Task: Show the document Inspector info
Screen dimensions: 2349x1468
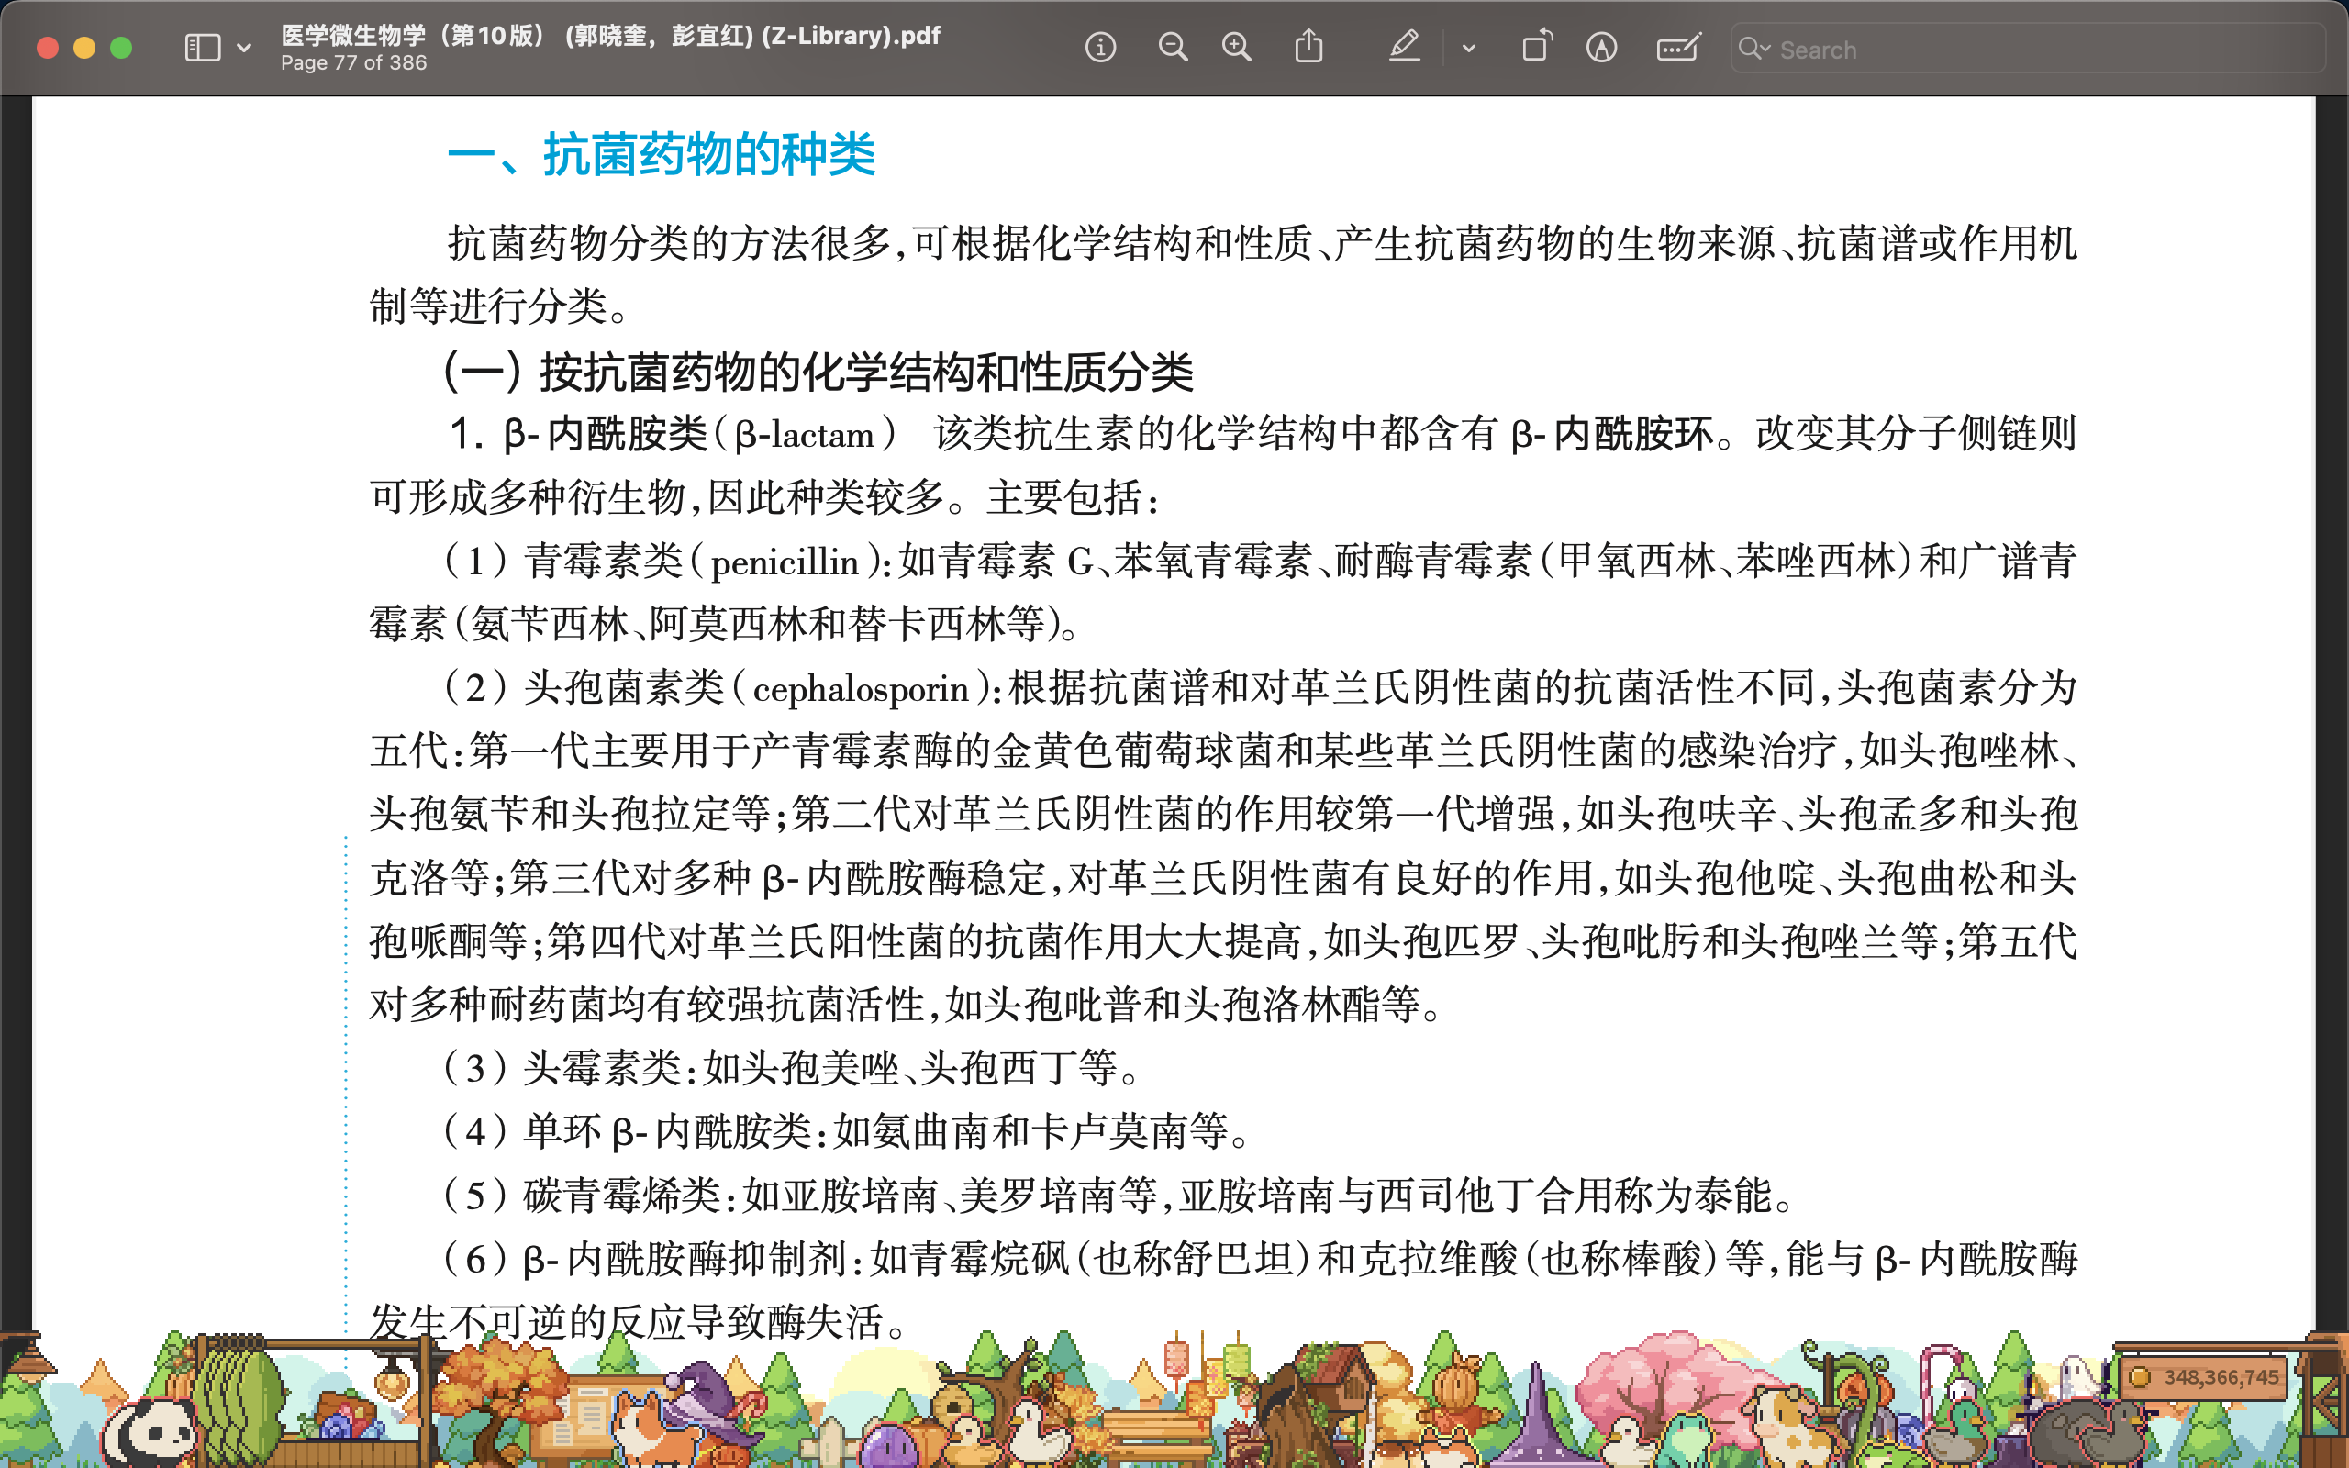Action: pos(1100,48)
